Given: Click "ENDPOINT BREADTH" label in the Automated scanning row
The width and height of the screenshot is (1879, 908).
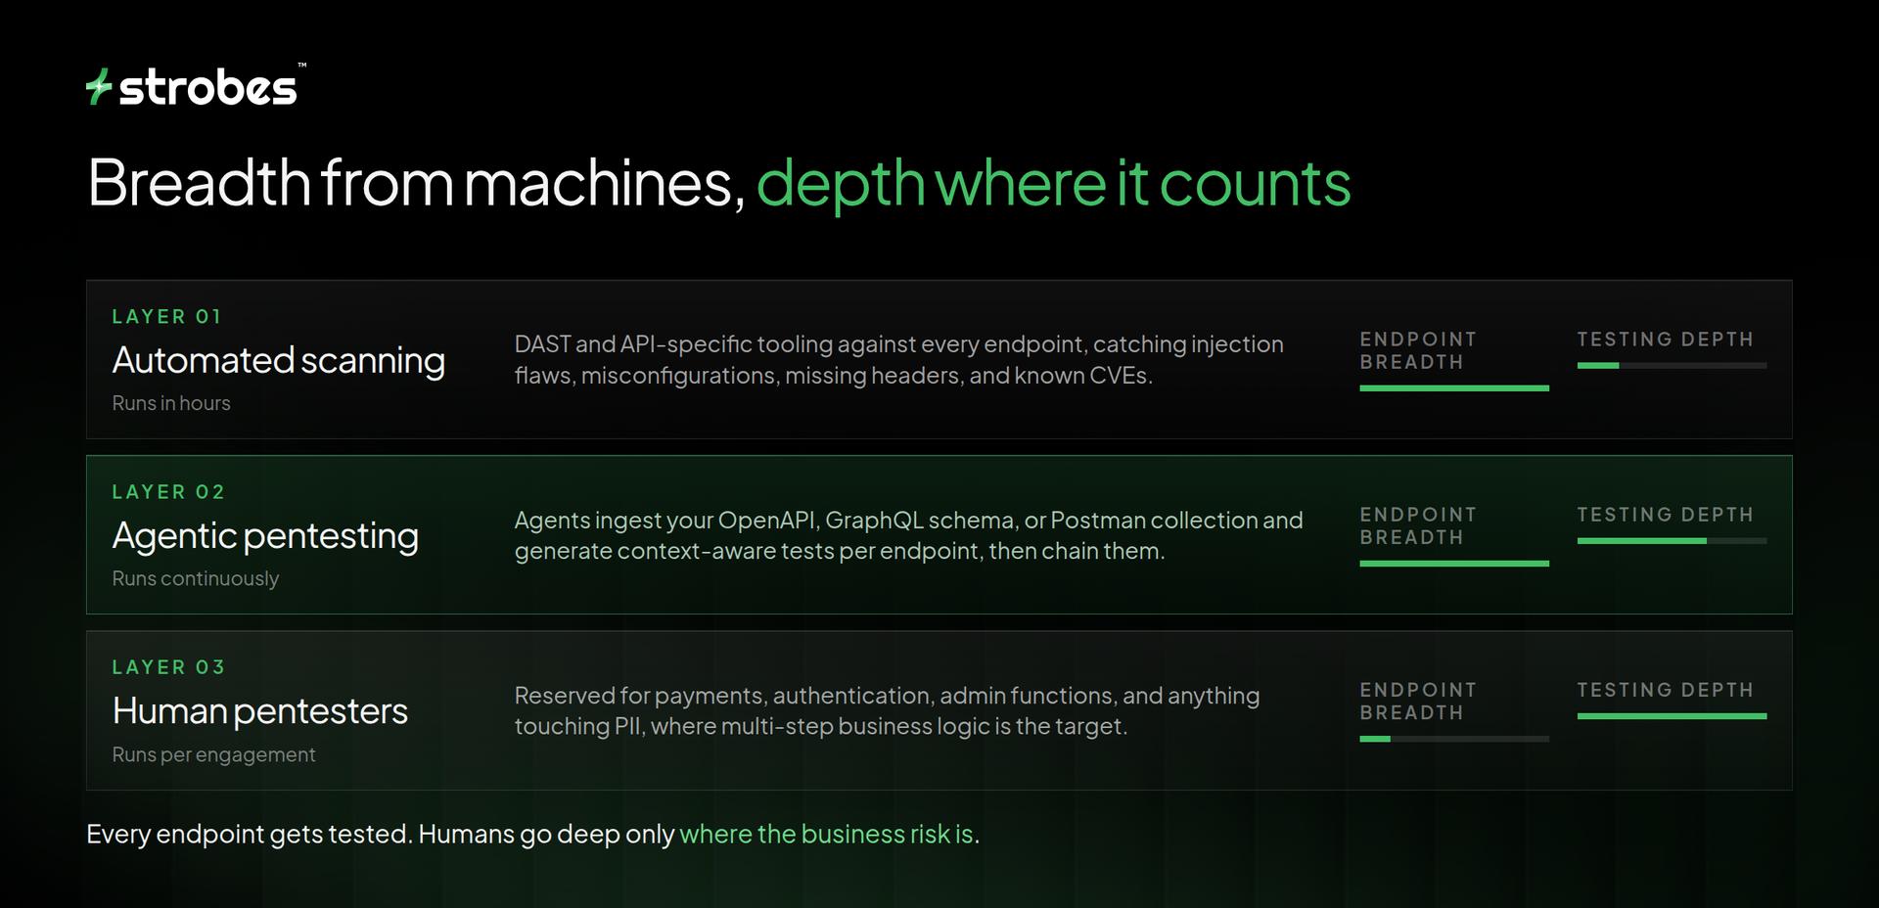Looking at the screenshot, I should click(1418, 350).
